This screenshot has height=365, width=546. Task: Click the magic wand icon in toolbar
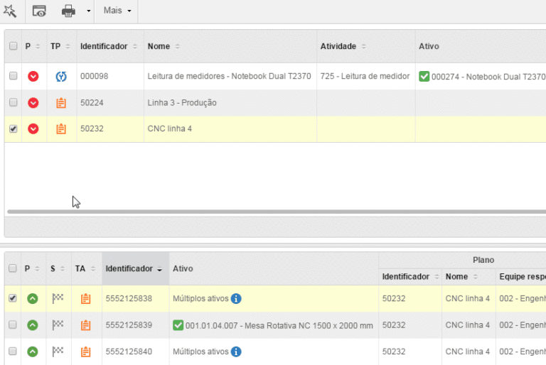pos(10,11)
